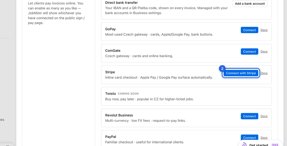
Task: Connect Revolut Business
Action: pyautogui.click(x=249, y=116)
